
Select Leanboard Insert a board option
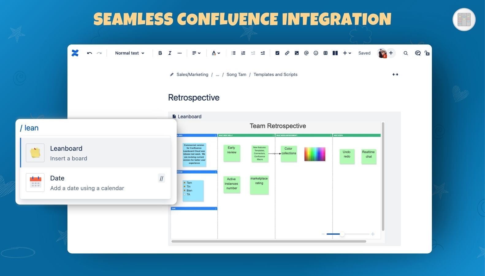tap(96, 153)
